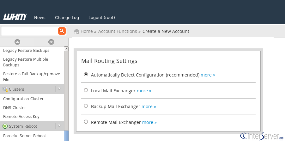Open Configuration Cluster

pos(23,99)
